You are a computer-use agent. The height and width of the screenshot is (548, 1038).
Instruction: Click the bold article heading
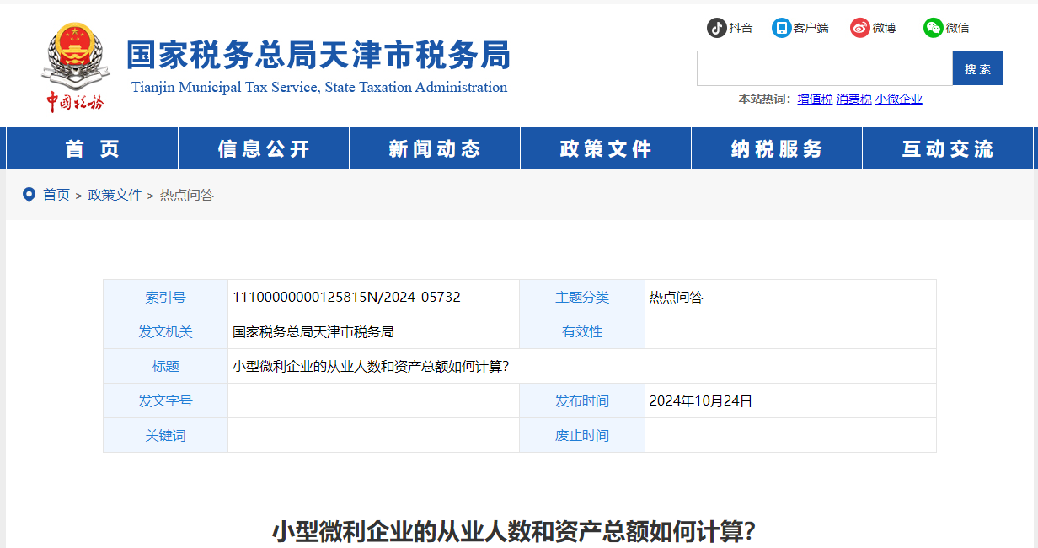pos(514,532)
